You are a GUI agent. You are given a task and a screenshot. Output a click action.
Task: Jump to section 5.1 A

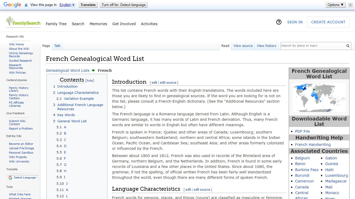[65, 127]
